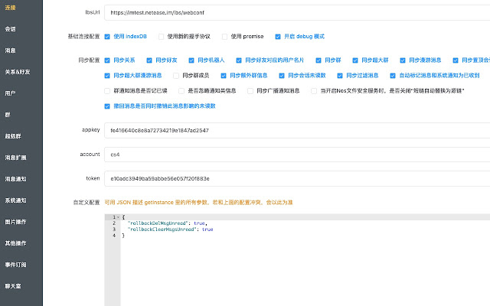
Task: Open the 消息 sidebar menu item
Action: click(10, 50)
